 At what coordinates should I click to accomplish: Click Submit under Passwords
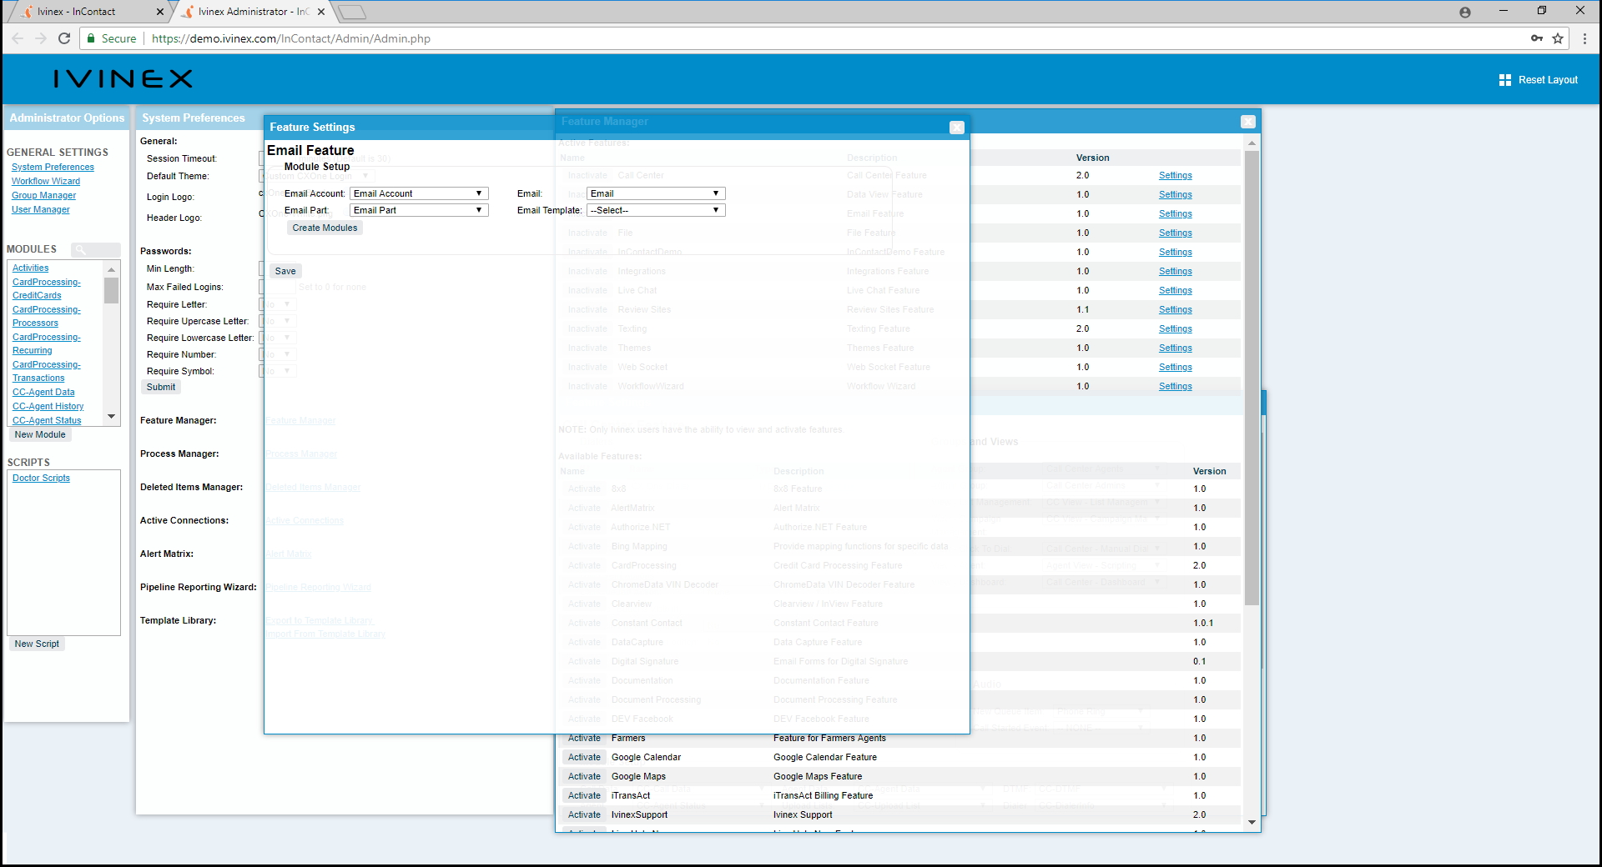click(161, 387)
